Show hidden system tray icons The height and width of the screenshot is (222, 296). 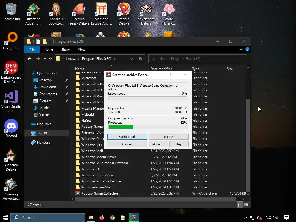tap(246, 218)
